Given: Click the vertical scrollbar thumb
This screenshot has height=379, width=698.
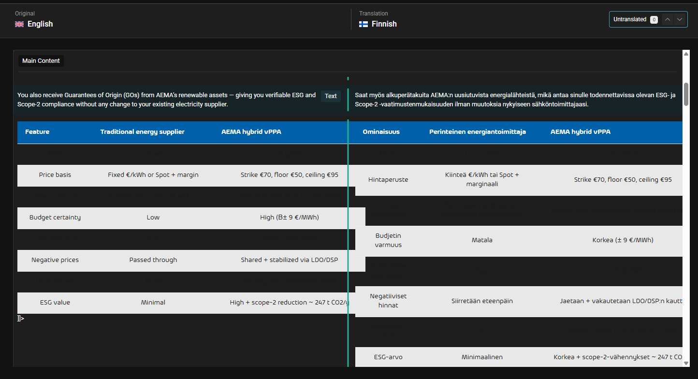Looking at the screenshot, I should tap(686, 94).
